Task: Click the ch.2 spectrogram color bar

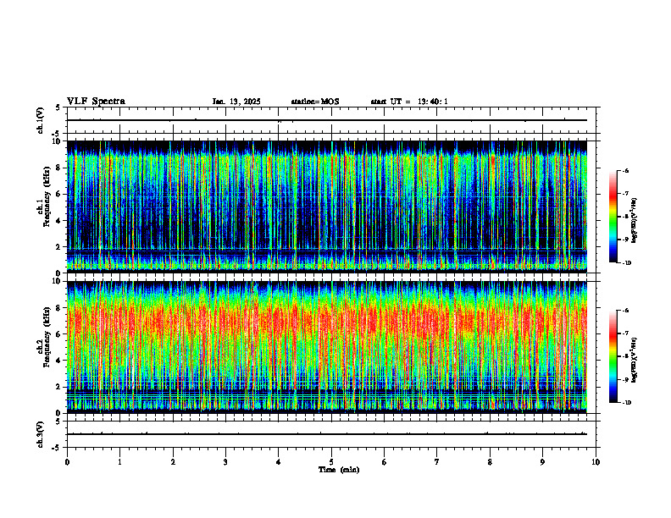Action: [613, 356]
